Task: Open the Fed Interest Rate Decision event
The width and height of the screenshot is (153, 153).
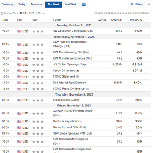Action: [x=70, y=83]
